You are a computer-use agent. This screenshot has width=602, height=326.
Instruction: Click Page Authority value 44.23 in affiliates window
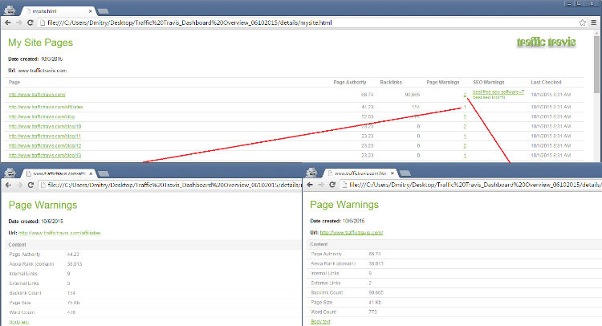73,255
